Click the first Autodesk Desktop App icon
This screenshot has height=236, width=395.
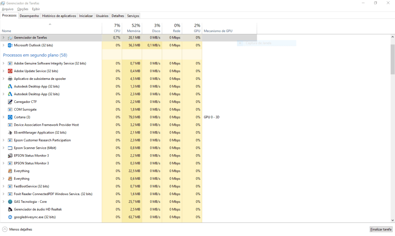pos(10,86)
